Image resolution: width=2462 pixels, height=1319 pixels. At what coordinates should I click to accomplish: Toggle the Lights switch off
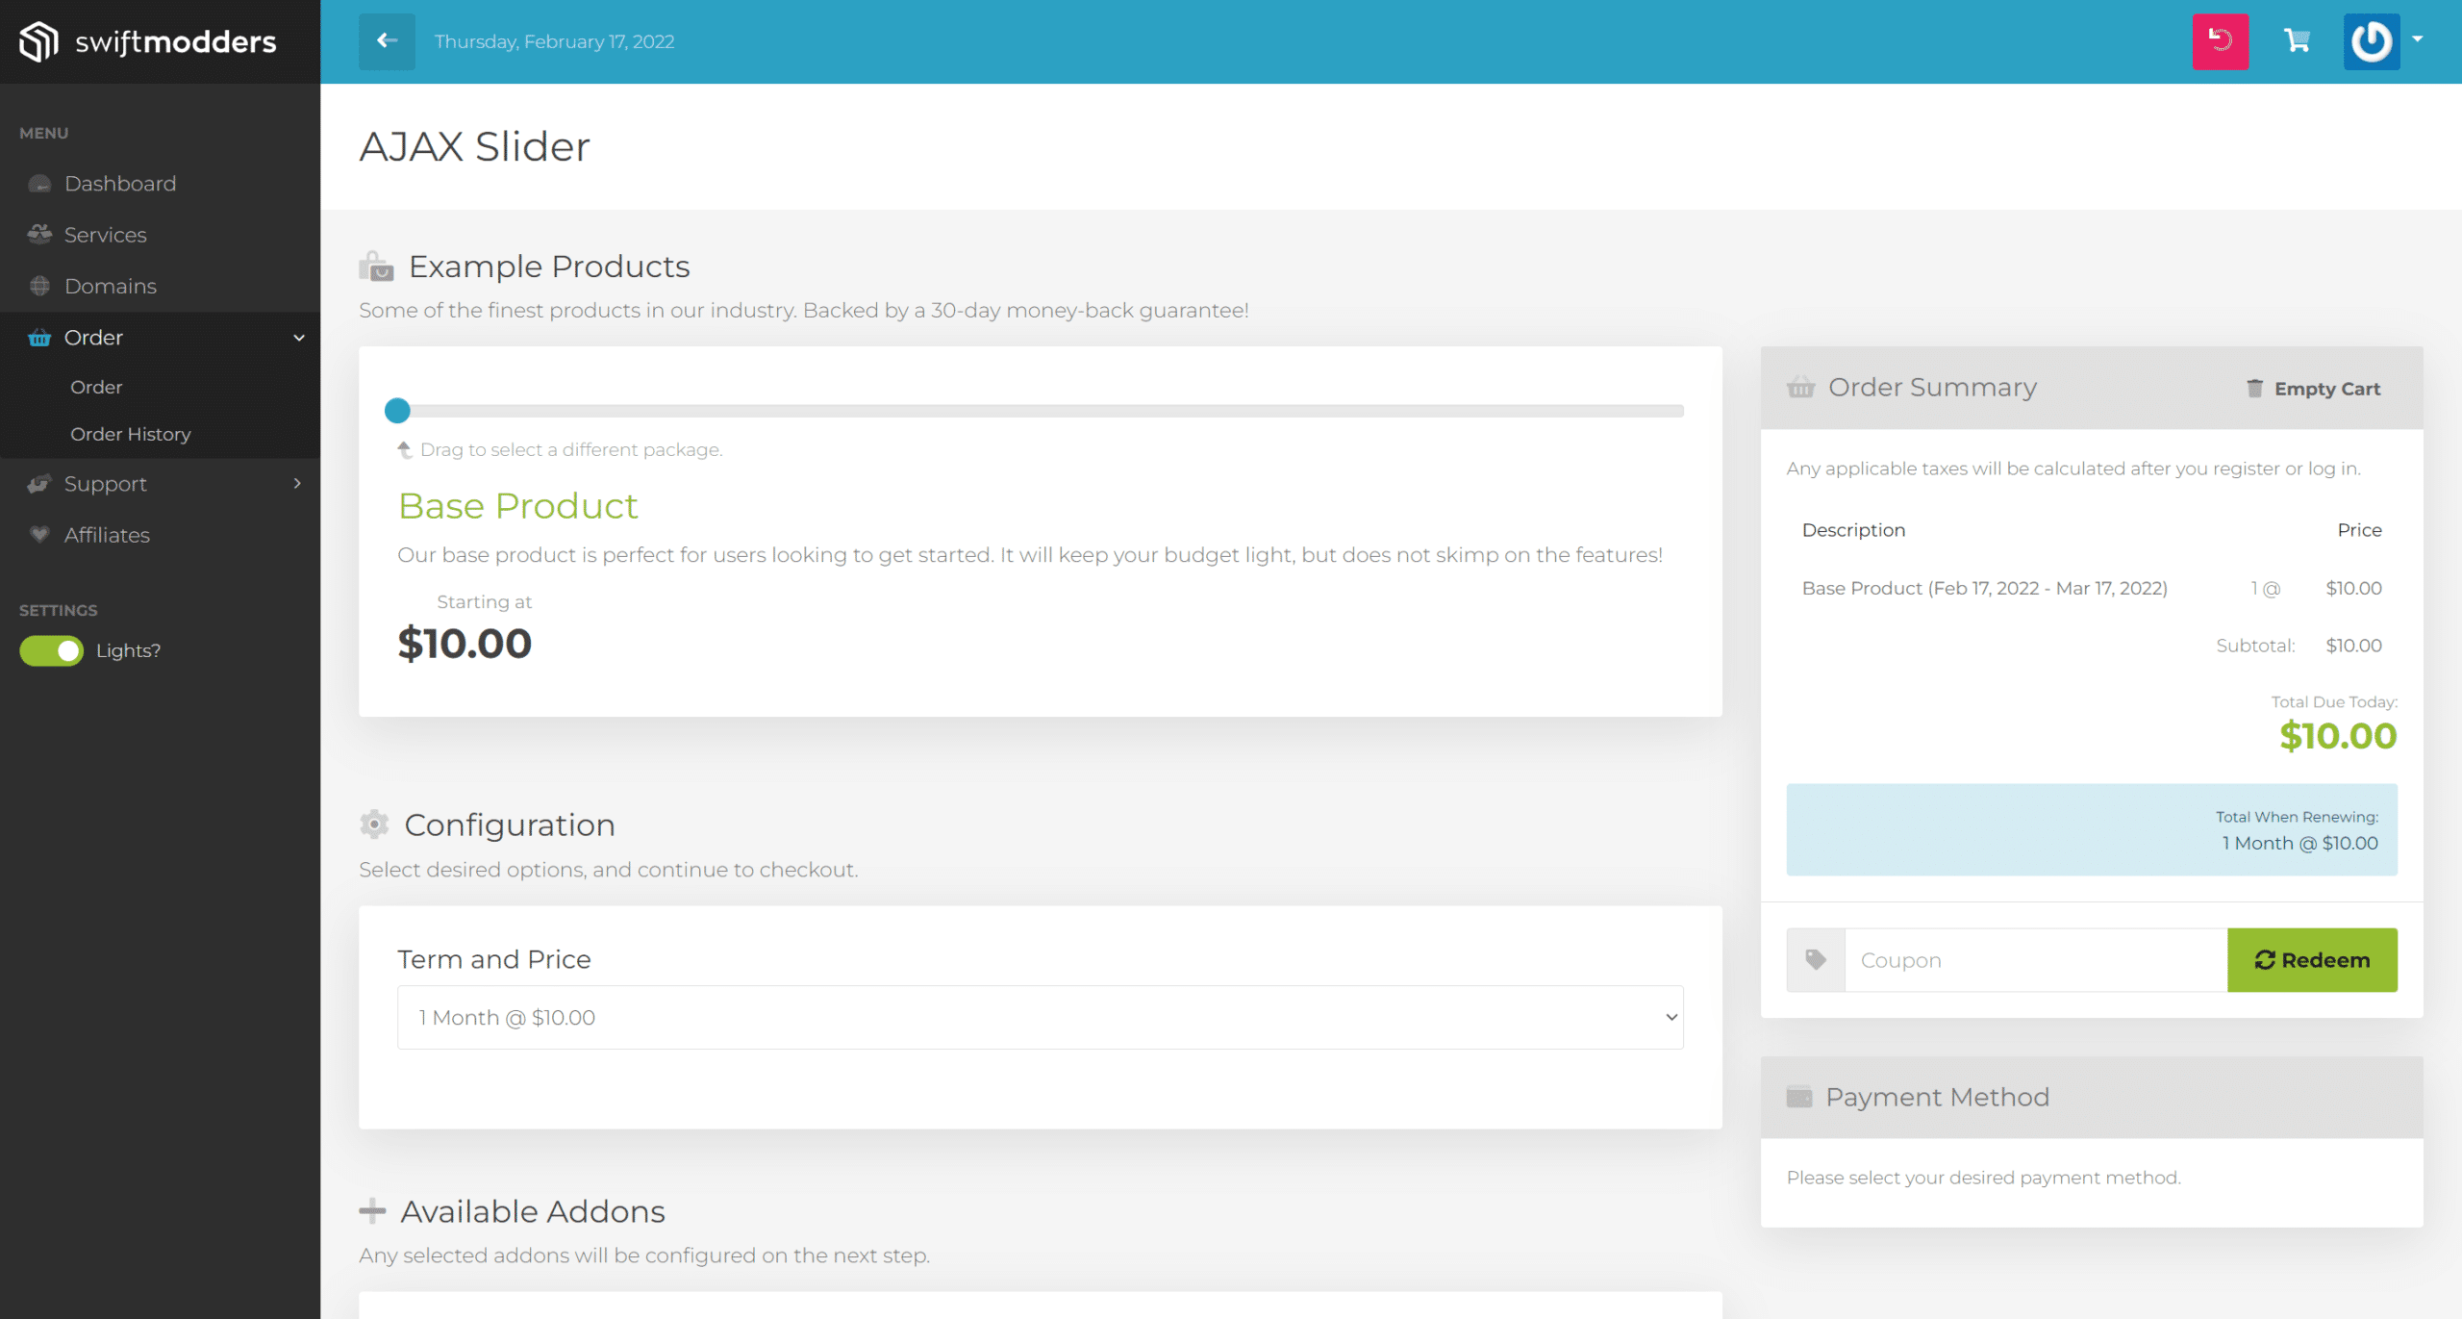pyautogui.click(x=52, y=651)
